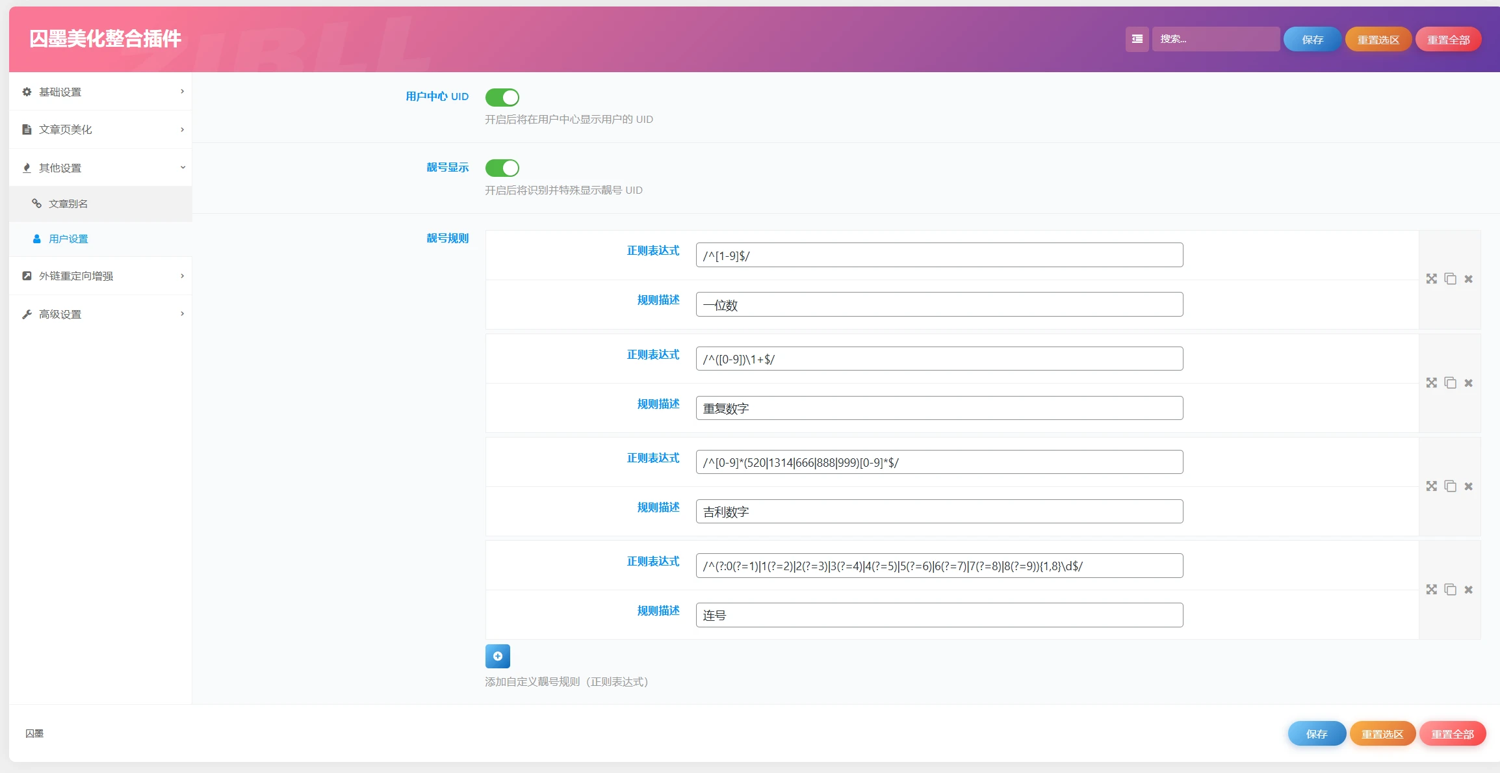The image size is (1500, 773).
Task: Disable the 用户中心 UID toggle
Action: click(502, 96)
